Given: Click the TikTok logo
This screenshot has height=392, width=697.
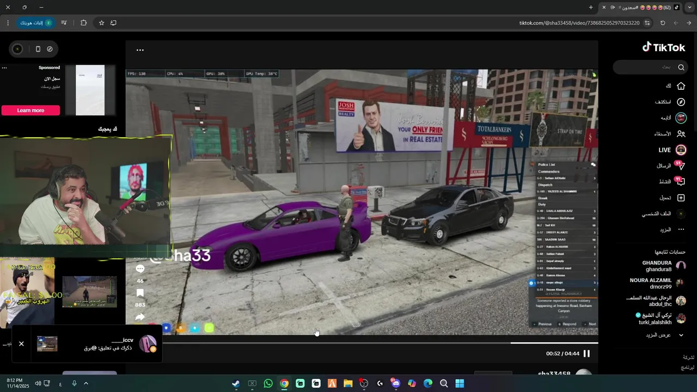Looking at the screenshot, I should coord(664,47).
